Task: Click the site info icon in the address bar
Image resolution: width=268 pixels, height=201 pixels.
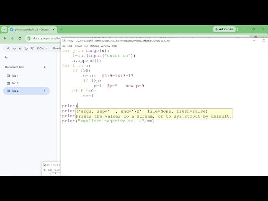Action: tap(29, 38)
